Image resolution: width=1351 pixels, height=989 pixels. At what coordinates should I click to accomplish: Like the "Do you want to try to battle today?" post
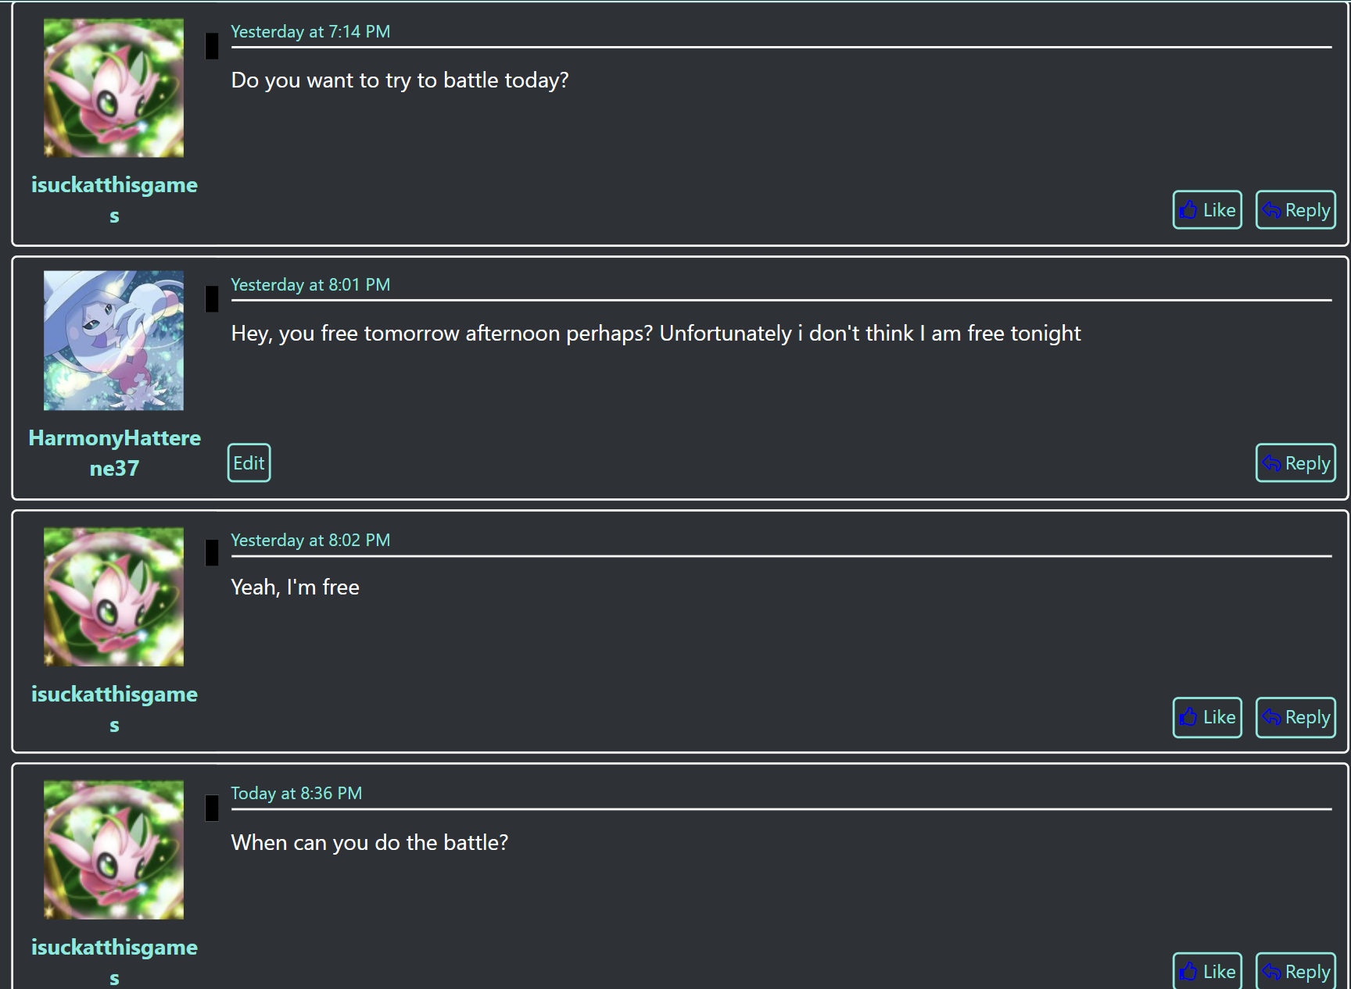(1207, 210)
